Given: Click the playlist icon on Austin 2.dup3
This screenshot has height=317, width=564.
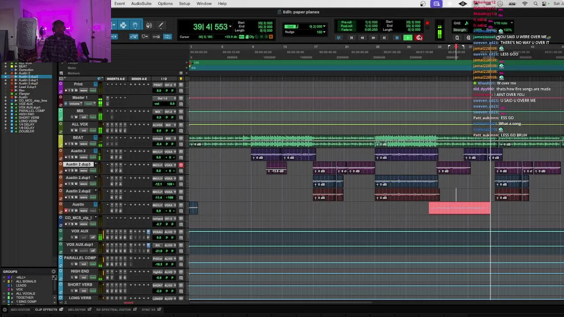Looking at the screenshot, I should click(x=181, y=165).
